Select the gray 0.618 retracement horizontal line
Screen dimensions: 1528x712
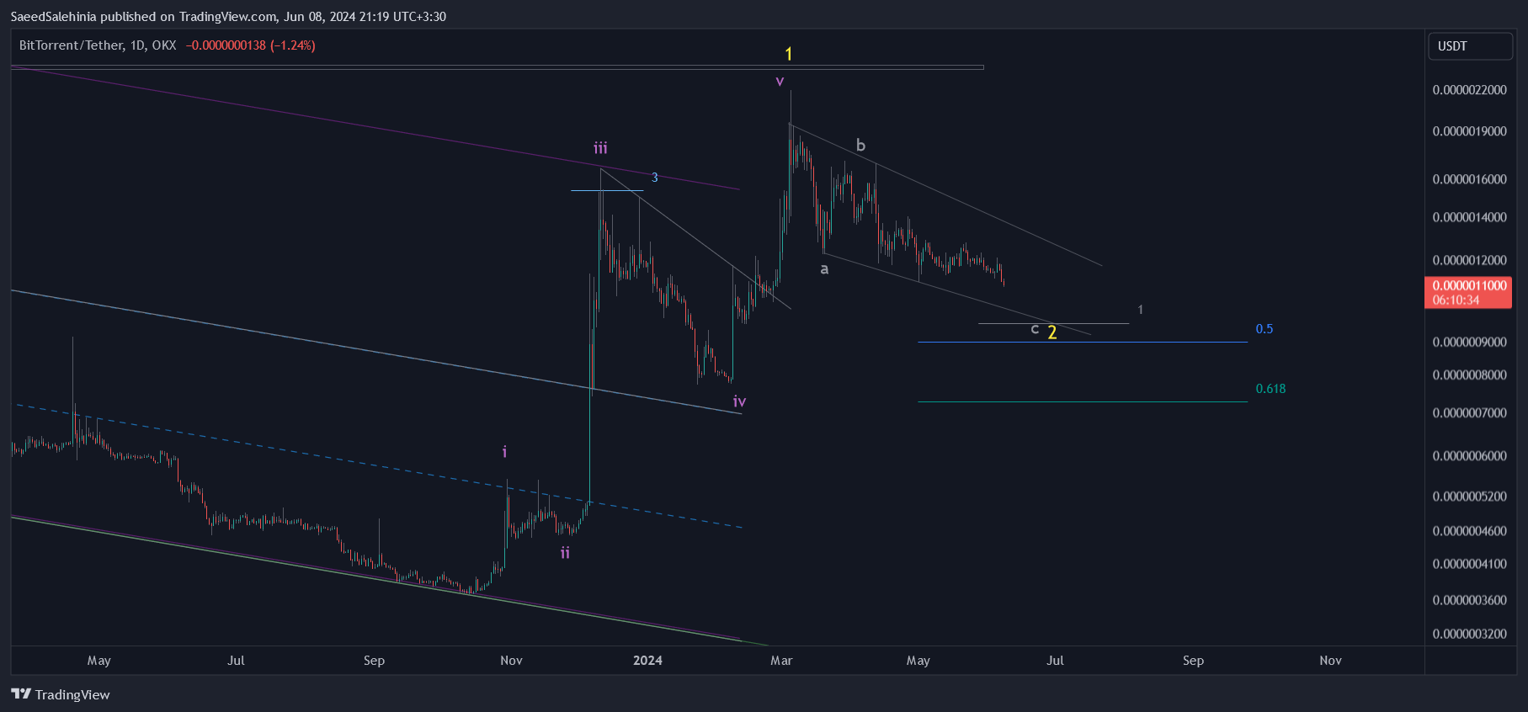(1083, 401)
